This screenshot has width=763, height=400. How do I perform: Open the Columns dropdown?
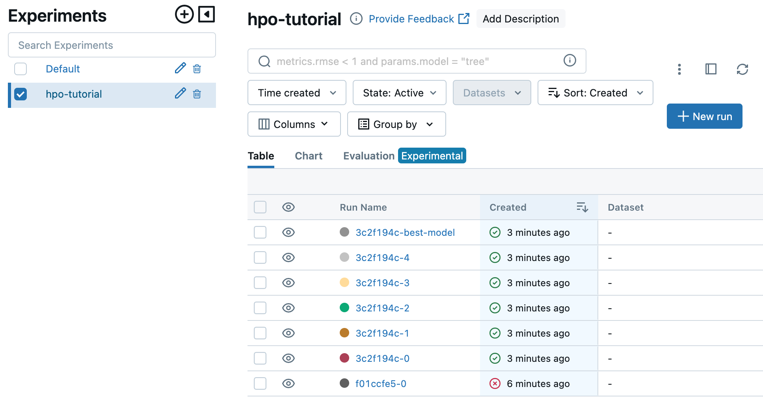(x=294, y=124)
